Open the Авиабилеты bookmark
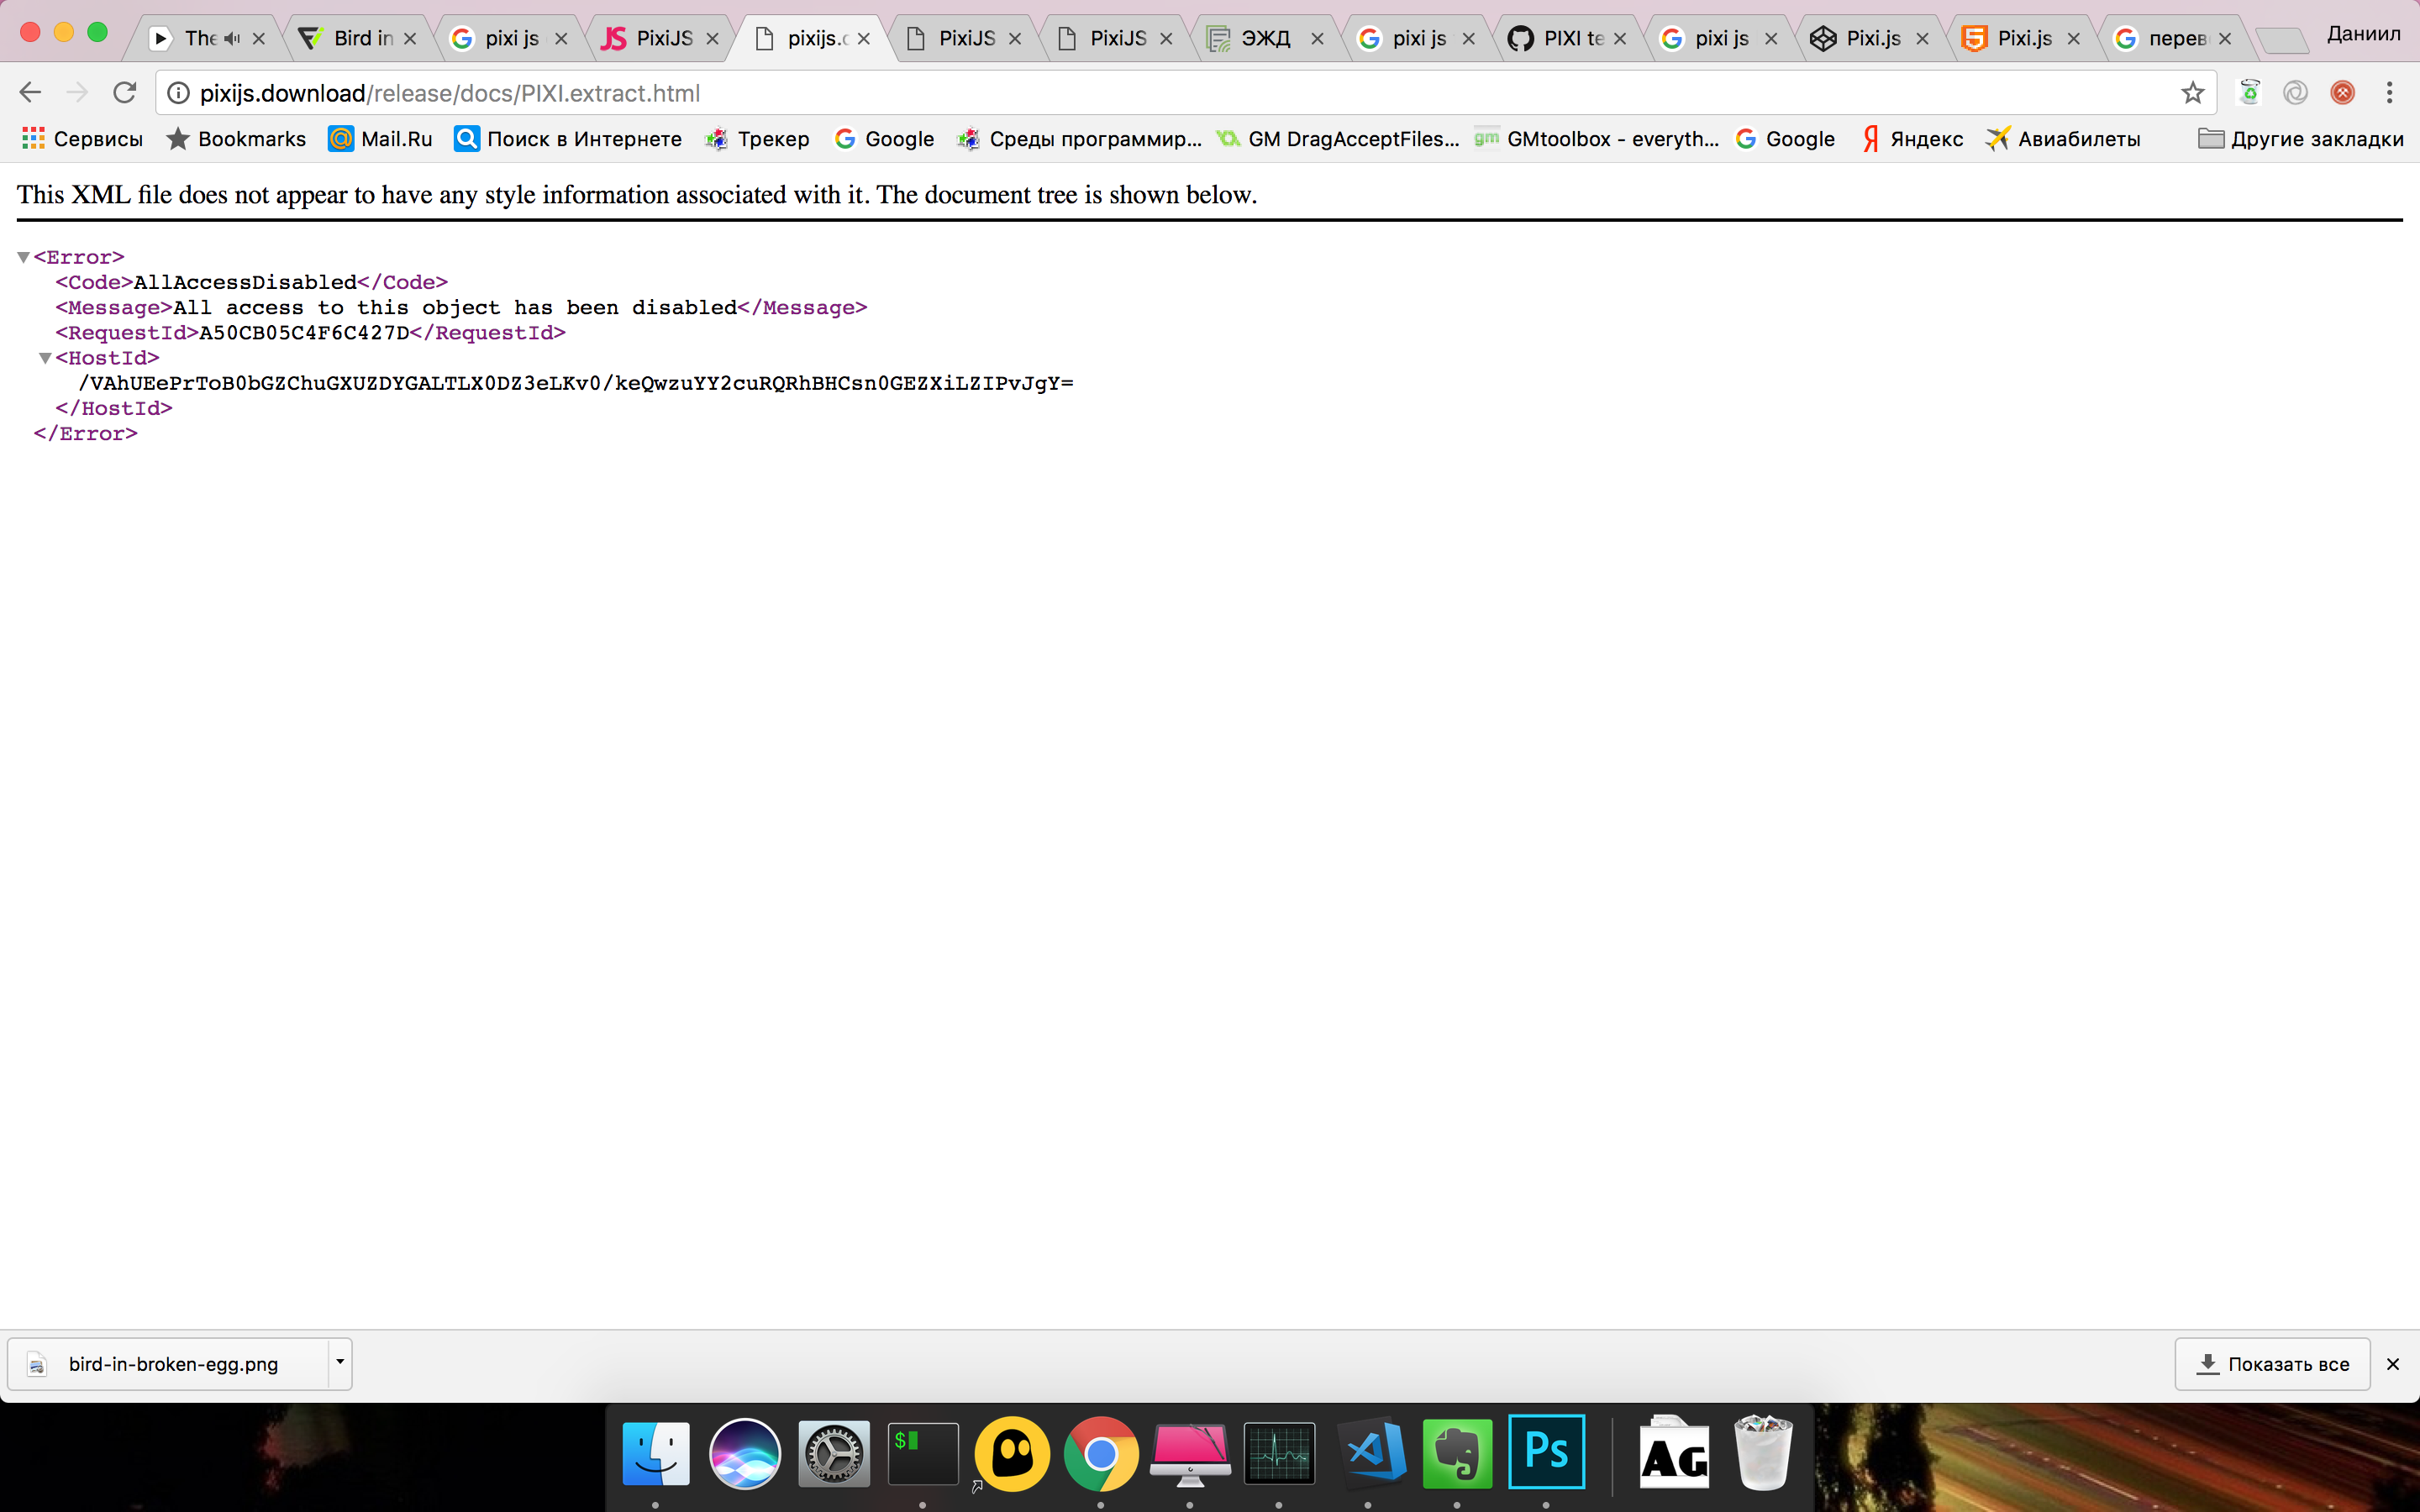Screen dimensions: 2420x1512 [2063, 139]
